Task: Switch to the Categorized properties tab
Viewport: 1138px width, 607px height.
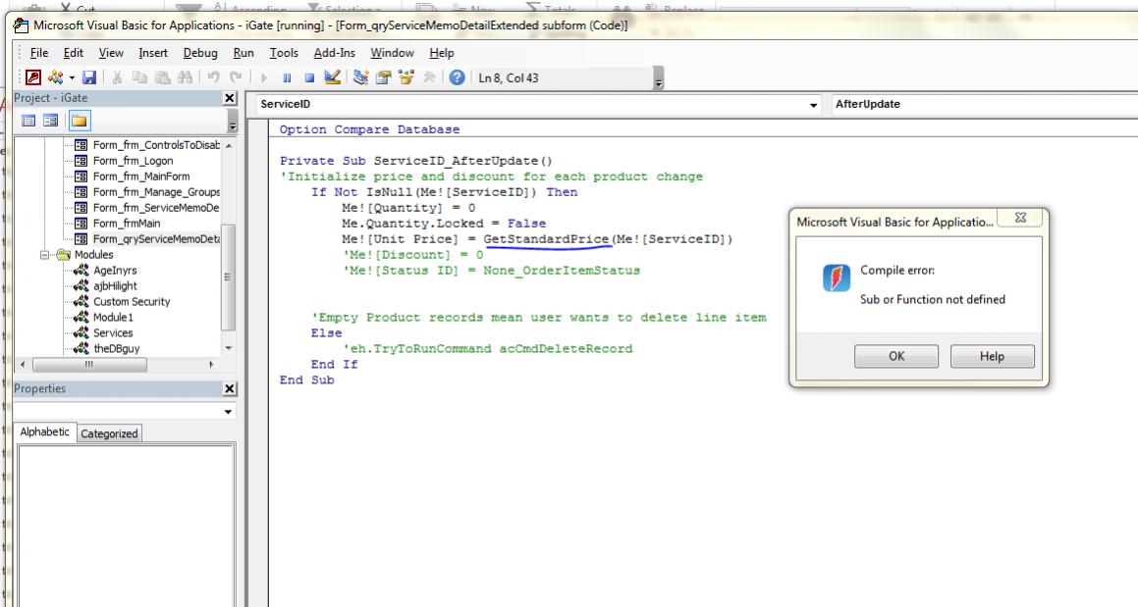Action: click(110, 433)
